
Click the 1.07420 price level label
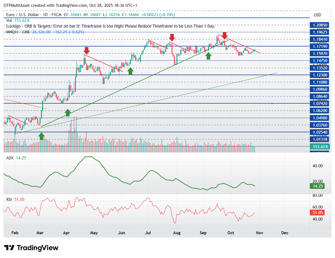(x=320, y=103)
